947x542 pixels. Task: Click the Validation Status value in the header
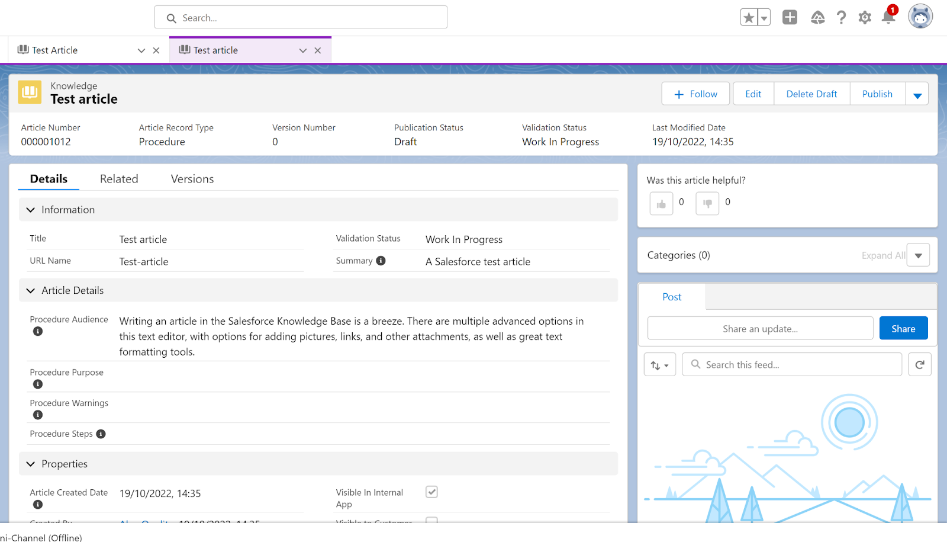(x=561, y=142)
